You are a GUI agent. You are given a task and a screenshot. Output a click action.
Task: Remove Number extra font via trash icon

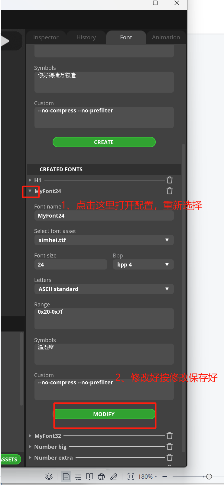coord(170,458)
